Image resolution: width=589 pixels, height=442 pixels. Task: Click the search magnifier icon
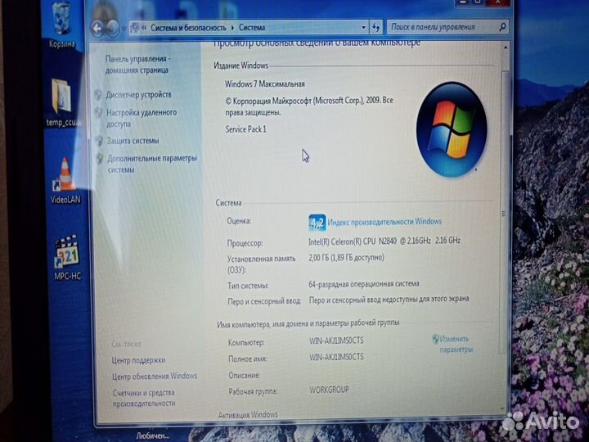click(x=502, y=27)
